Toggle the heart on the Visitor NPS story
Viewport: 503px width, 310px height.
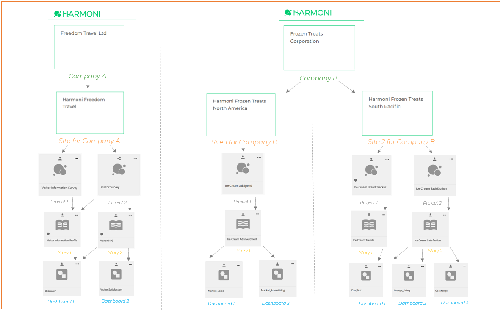pos(102,233)
